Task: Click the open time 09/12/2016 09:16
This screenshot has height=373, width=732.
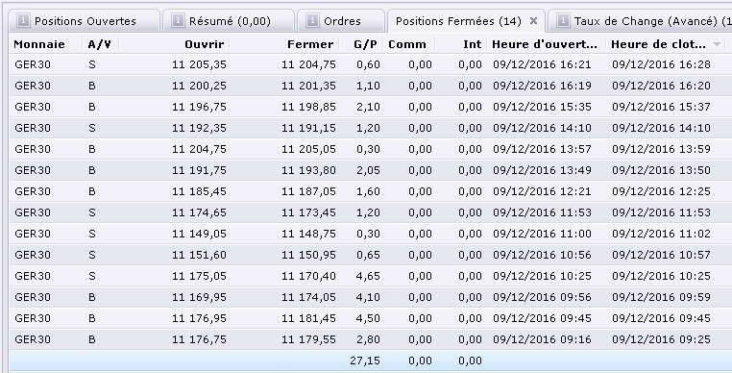Action: pyautogui.click(x=542, y=339)
